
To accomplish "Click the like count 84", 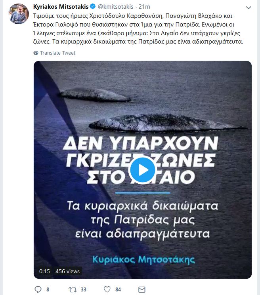I will (x=118, y=289).
